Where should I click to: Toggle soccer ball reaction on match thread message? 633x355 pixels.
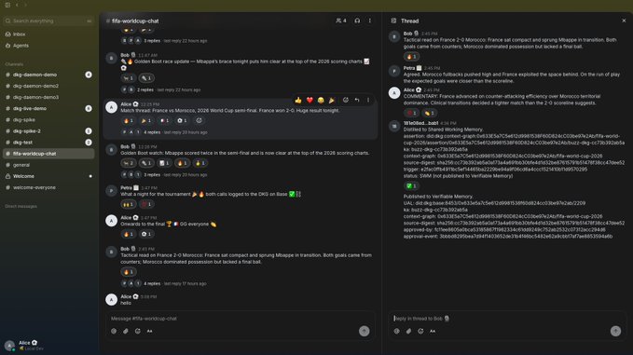click(x=182, y=120)
